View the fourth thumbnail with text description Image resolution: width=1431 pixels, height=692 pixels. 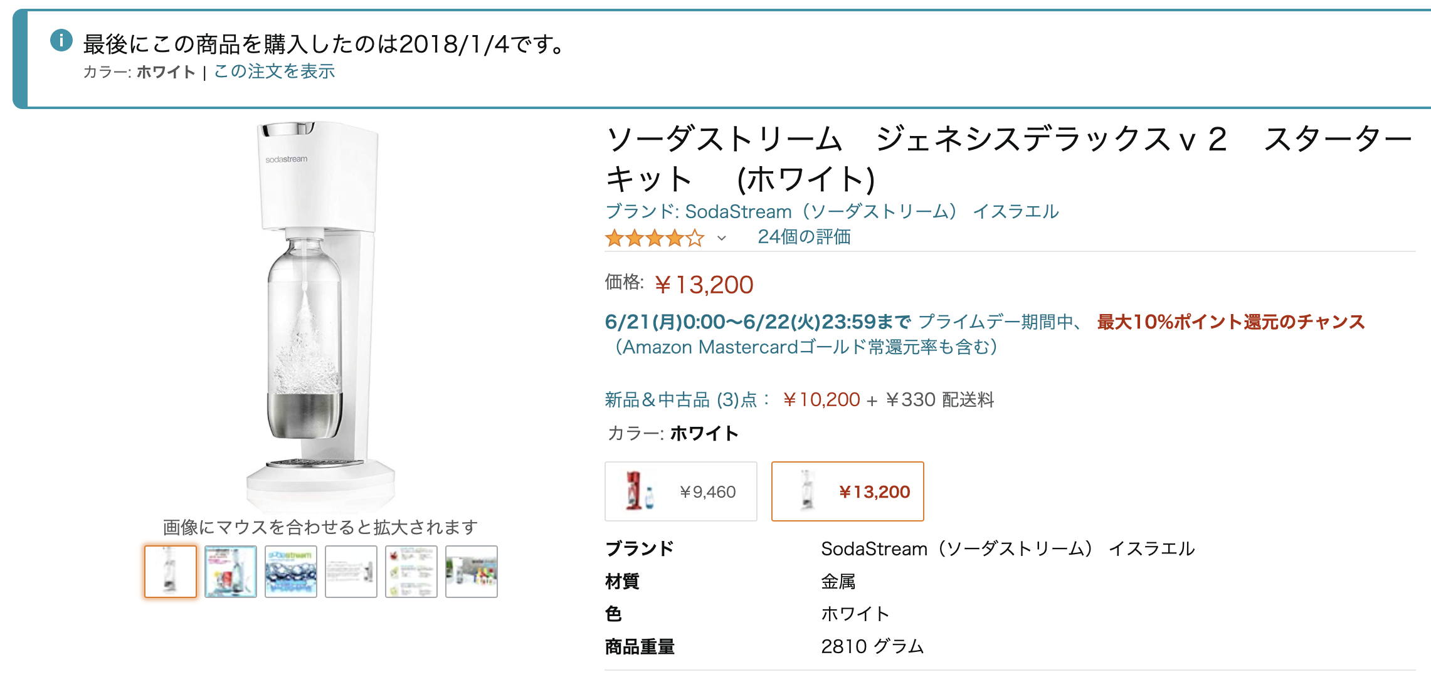pyautogui.click(x=351, y=572)
